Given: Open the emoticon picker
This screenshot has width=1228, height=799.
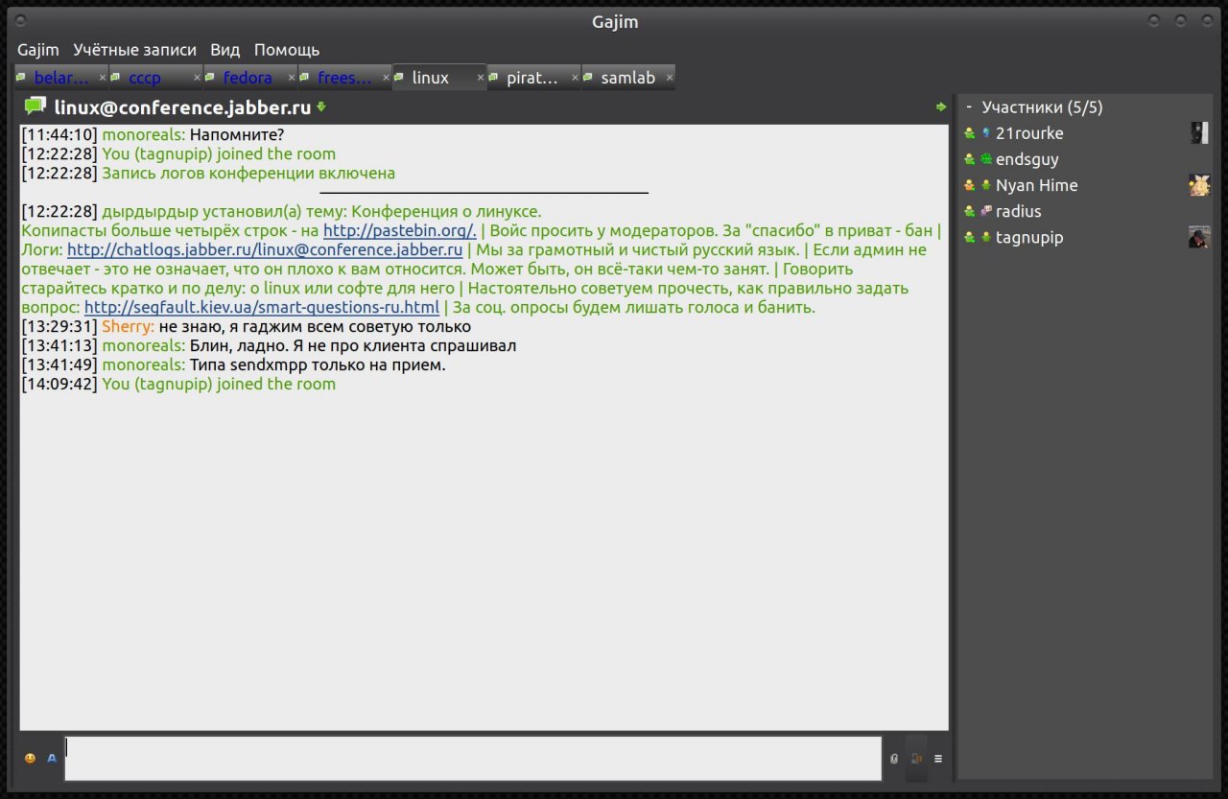Looking at the screenshot, I should click(31, 759).
